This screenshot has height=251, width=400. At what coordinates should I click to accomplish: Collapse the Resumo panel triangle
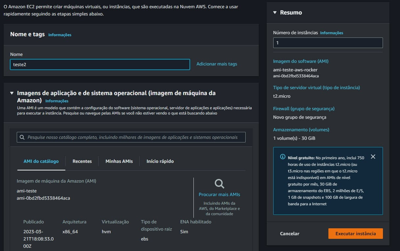[x=275, y=13]
